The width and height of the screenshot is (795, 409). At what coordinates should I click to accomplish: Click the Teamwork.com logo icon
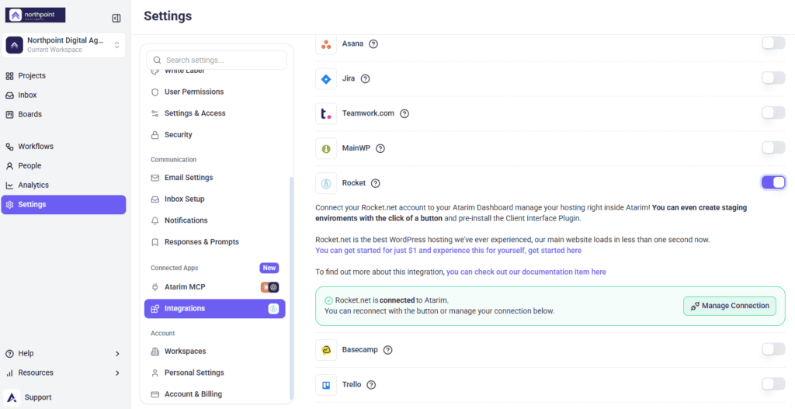326,113
